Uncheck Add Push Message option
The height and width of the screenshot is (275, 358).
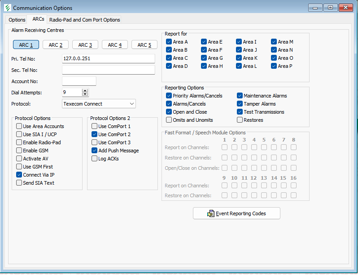point(95,151)
